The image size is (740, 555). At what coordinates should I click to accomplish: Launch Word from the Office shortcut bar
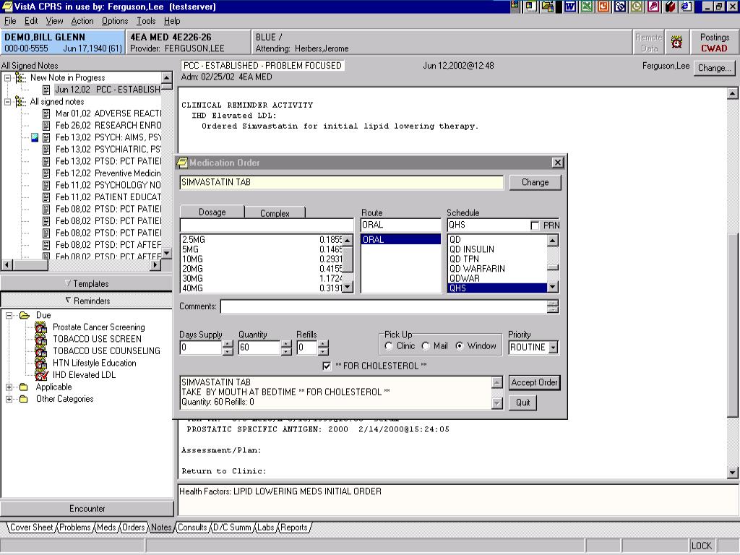(x=570, y=7)
